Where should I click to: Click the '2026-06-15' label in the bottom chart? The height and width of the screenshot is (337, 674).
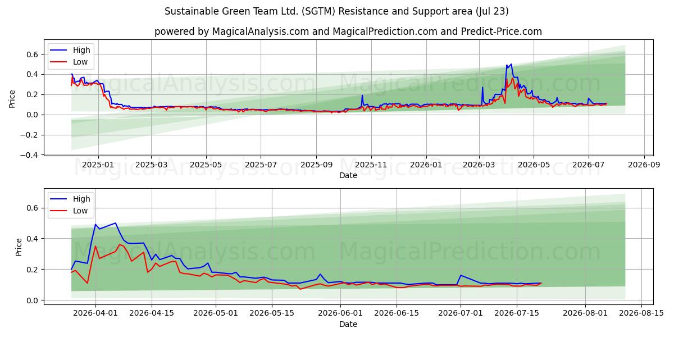click(397, 313)
